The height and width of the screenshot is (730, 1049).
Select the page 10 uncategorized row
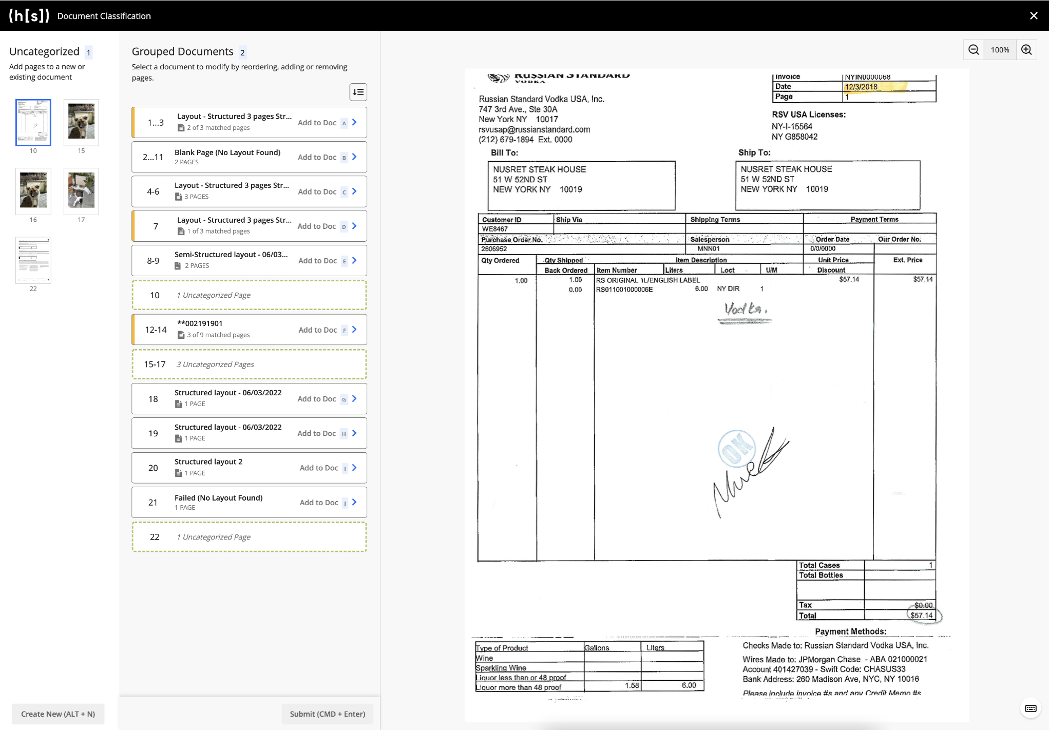[x=250, y=295]
